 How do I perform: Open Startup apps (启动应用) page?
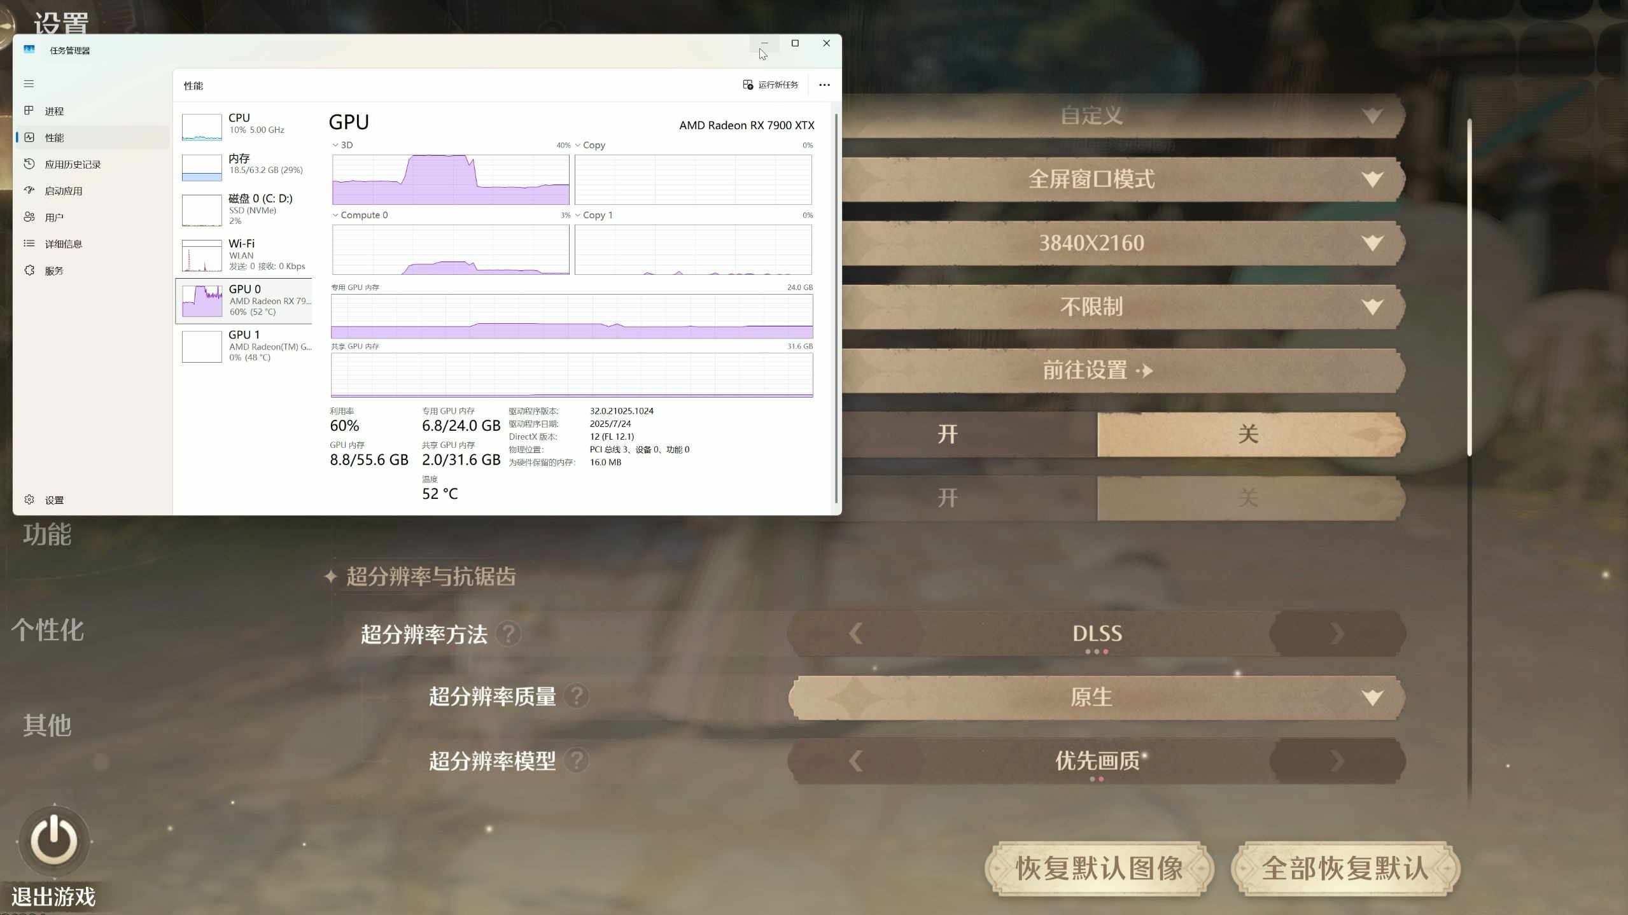(x=63, y=191)
